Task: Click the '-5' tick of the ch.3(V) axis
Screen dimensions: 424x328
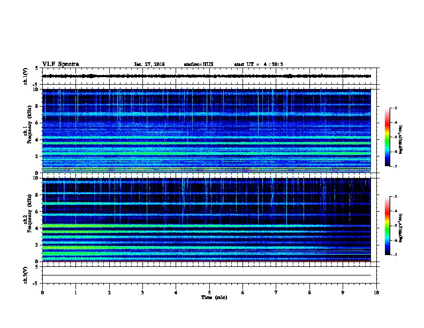Action: coord(36,284)
